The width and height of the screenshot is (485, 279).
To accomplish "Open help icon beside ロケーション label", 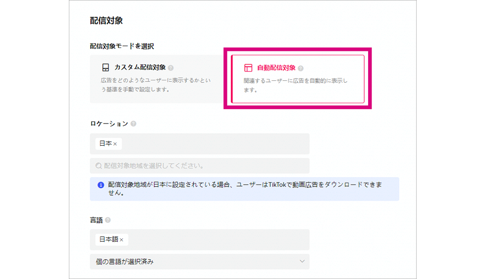I will [133, 124].
